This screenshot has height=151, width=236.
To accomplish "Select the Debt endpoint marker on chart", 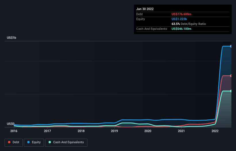I will point(231,76).
